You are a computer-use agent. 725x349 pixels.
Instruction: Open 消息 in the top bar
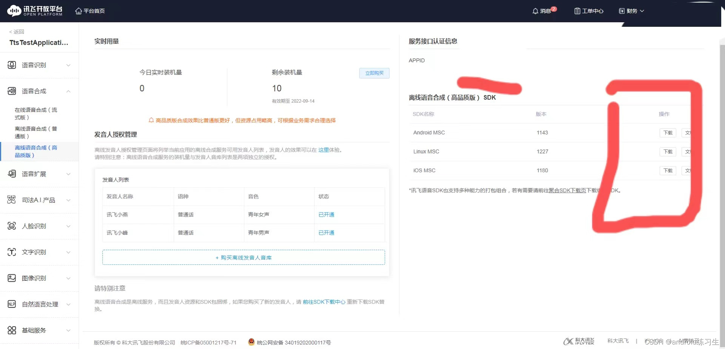tap(545, 11)
